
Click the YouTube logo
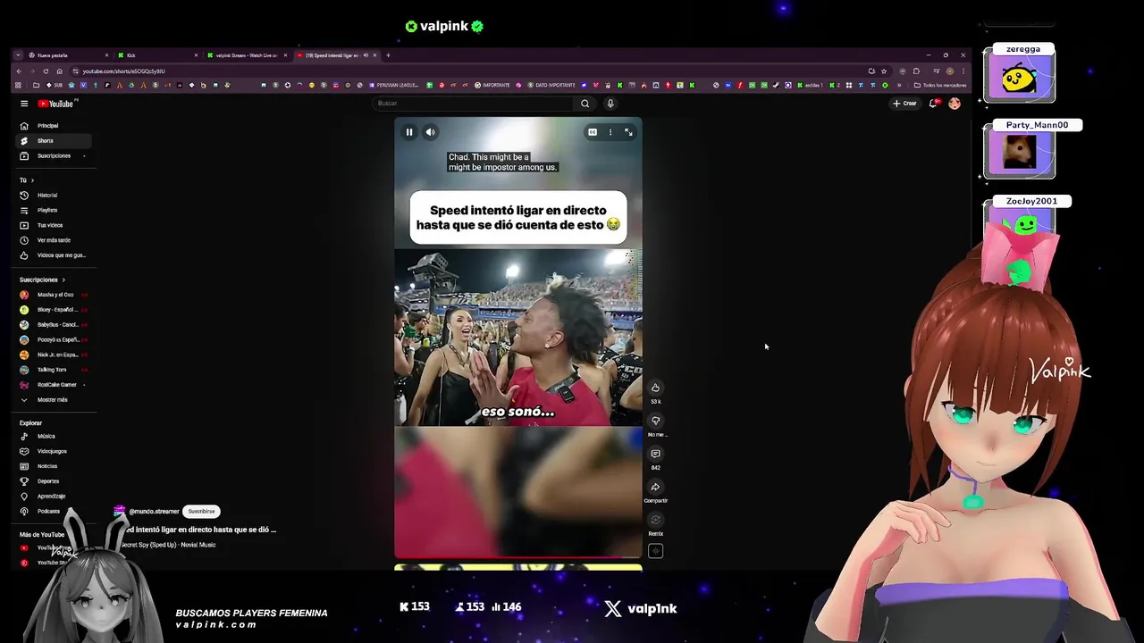click(55, 104)
